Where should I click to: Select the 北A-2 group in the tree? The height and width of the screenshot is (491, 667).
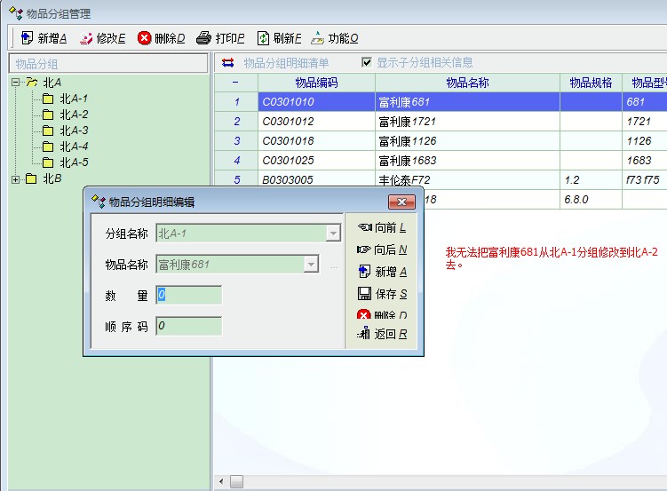pos(73,115)
